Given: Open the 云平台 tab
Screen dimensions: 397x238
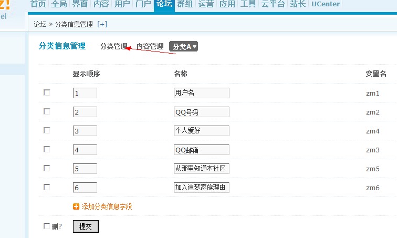Looking at the screenshot, I should tap(273, 4).
